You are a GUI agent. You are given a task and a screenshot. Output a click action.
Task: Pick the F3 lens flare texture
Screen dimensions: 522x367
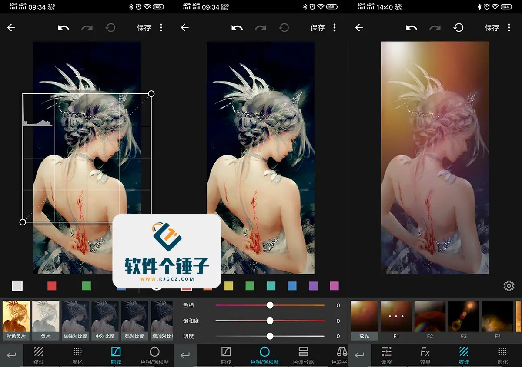(464, 320)
